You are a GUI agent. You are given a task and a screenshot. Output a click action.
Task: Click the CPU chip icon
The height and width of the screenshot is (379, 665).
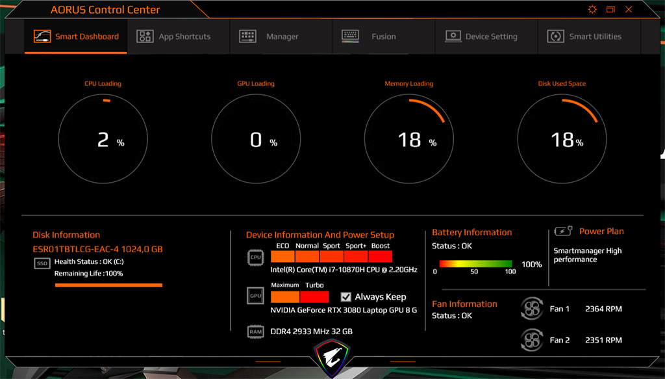coord(255,257)
